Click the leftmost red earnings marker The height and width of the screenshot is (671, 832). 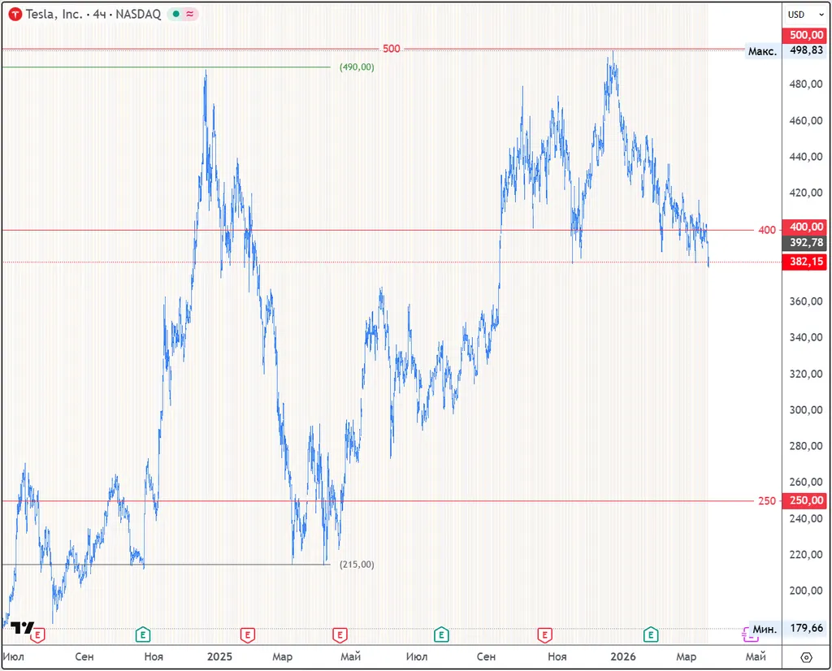(x=37, y=634)
